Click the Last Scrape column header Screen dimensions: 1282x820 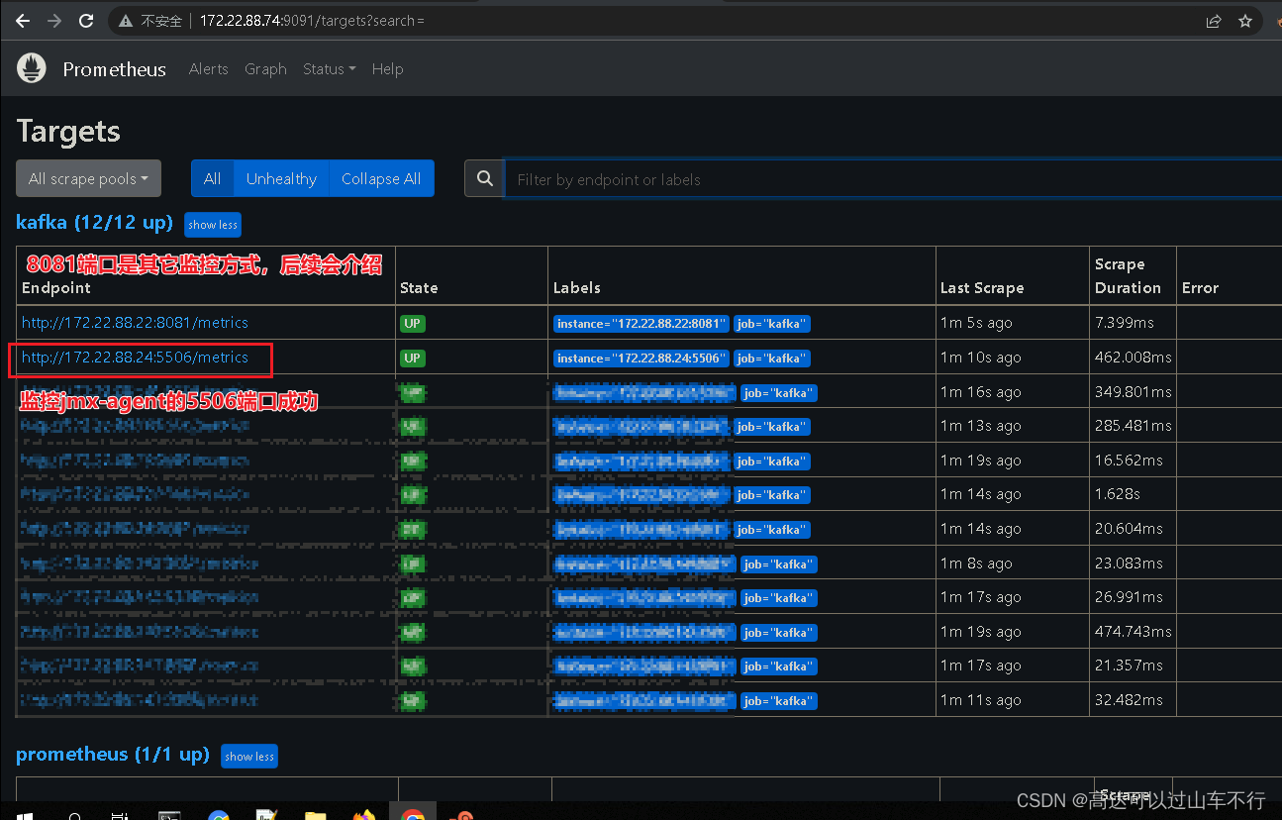[x=982, y=288]
